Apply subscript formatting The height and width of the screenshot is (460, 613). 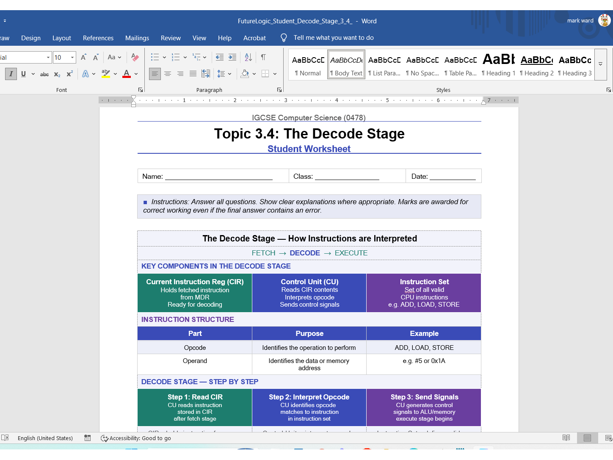pos(57,74)
